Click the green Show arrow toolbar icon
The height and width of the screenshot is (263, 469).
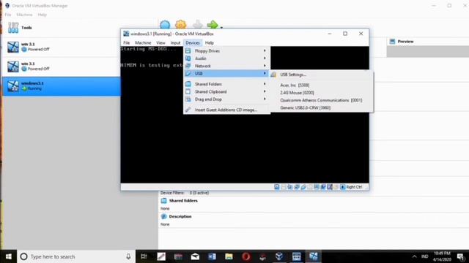pos(213,24)
